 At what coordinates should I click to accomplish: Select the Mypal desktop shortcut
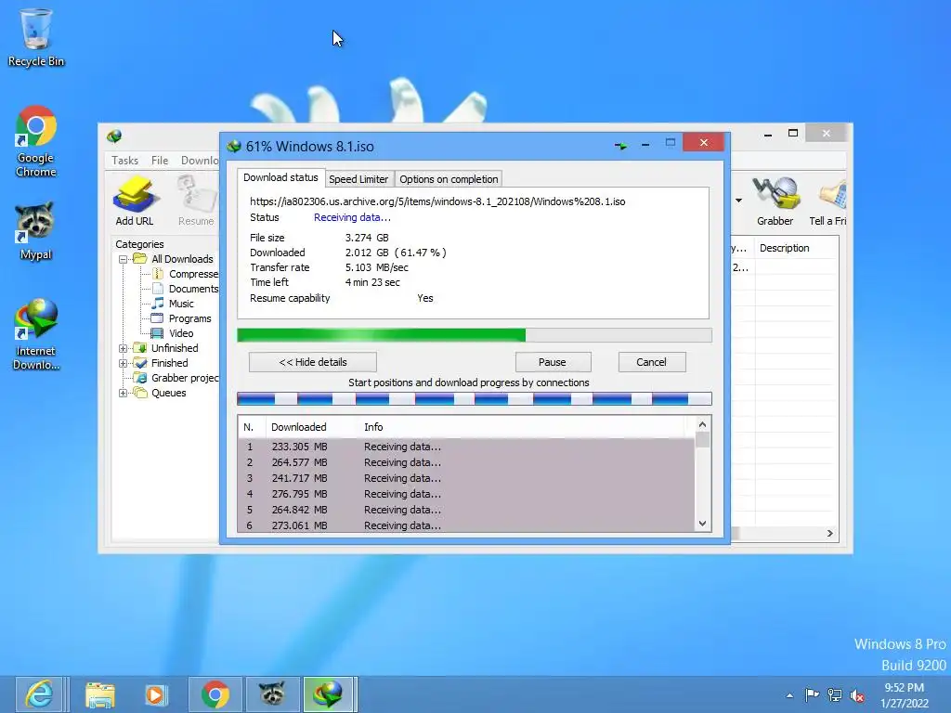coord(36,231)
